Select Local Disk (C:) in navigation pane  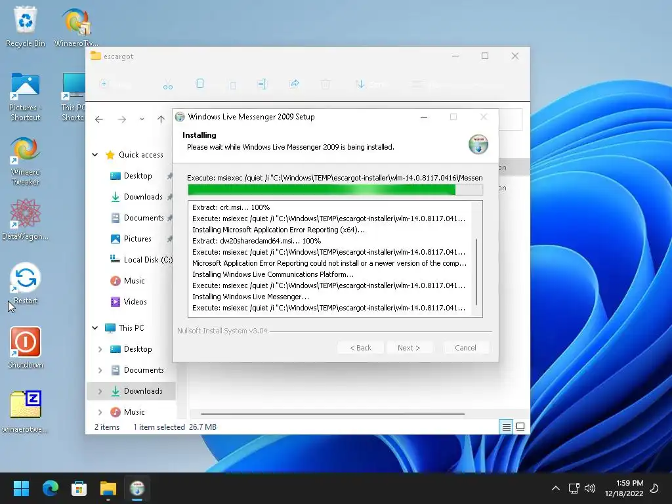142,260
